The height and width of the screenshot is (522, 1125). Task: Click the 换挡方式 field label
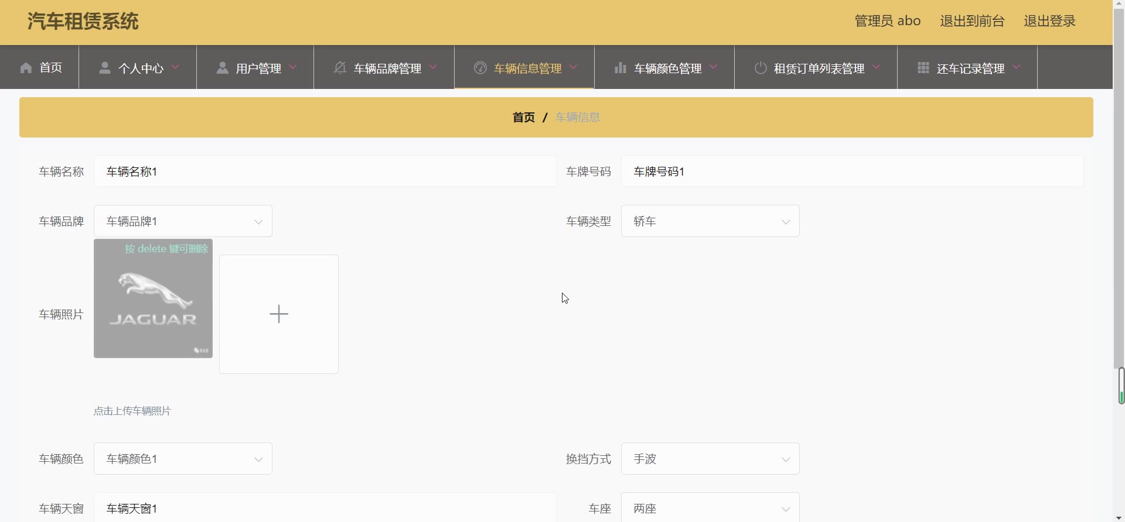click(x=588, y=459)
